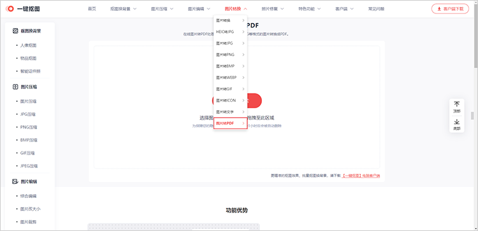478x231 pixels.
Task: Open the 首页 nav item
Action: (92, 9)
